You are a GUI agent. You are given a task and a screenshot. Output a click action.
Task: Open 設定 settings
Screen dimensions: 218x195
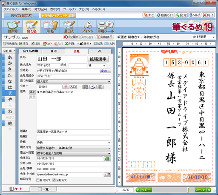tap(181, 15)
